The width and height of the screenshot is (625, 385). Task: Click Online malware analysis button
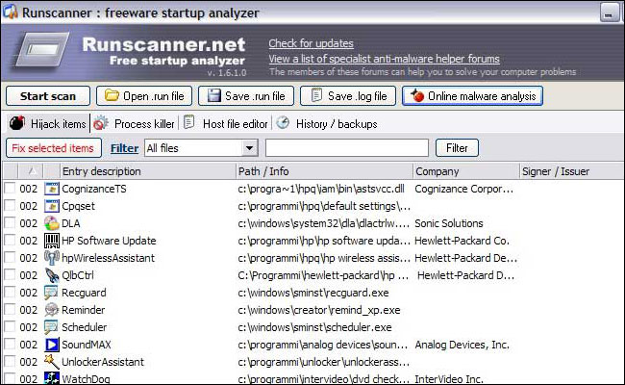472,96
